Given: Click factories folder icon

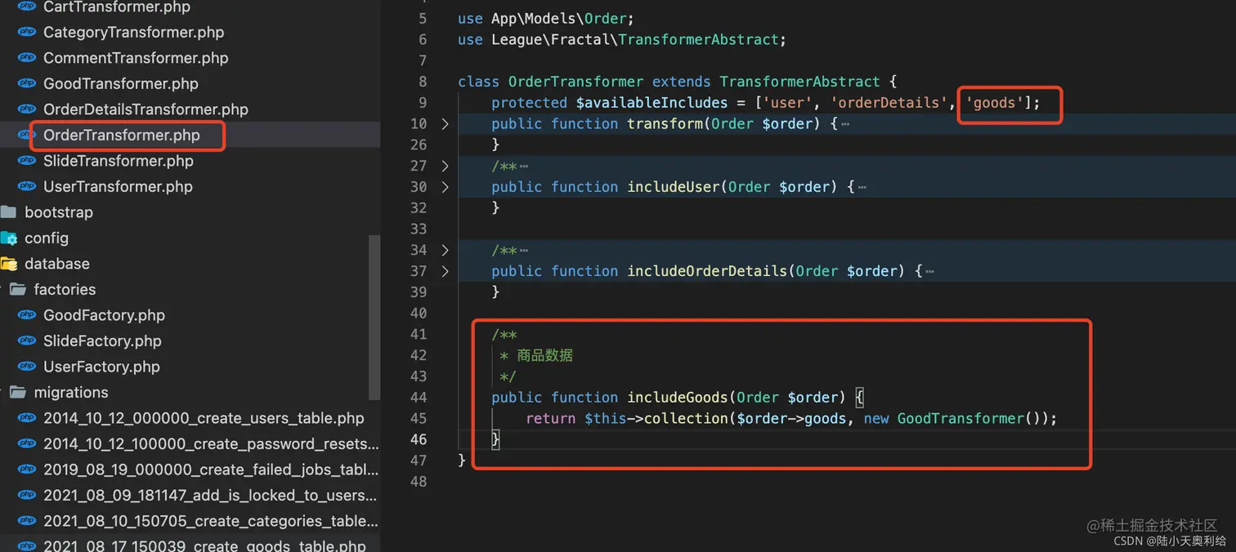Looking at the screenshot, I should 18,289.
